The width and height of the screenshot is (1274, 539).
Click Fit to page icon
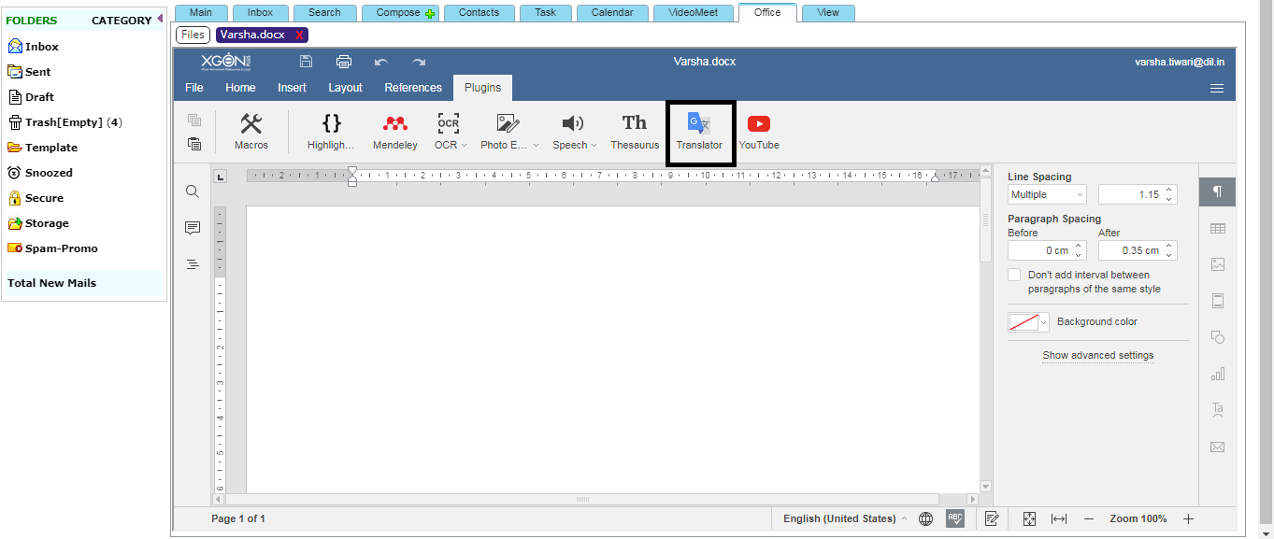tap(1029, 518)
